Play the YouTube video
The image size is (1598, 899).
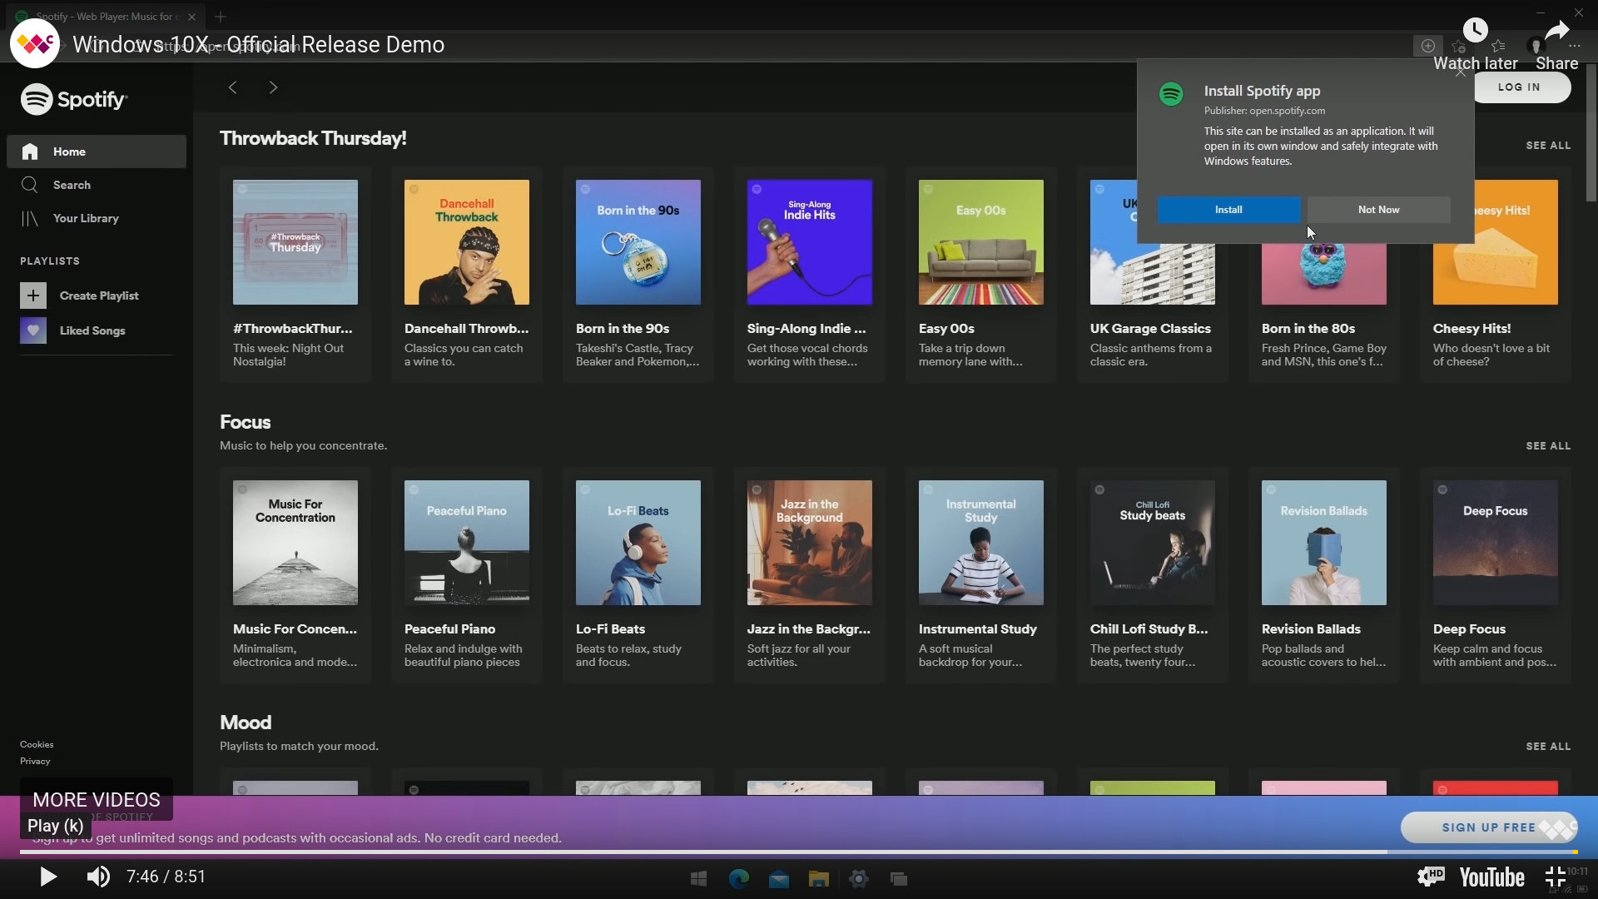(48, 877)
